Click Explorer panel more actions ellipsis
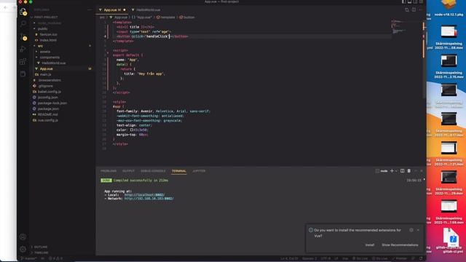The image size is (466, 262). point(90,9)
